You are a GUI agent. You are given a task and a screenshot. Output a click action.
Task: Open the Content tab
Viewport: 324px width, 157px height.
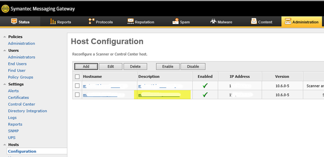tap(261, 21)
